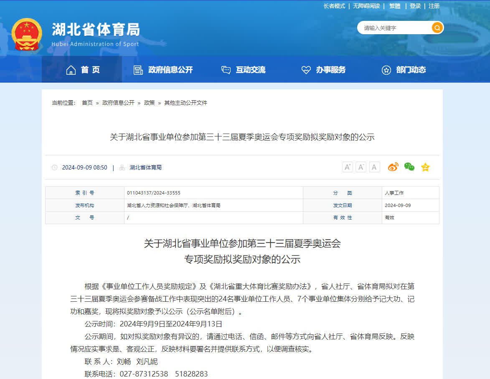
Task: Click the 登录 login link
Action: tap(415, 6)
